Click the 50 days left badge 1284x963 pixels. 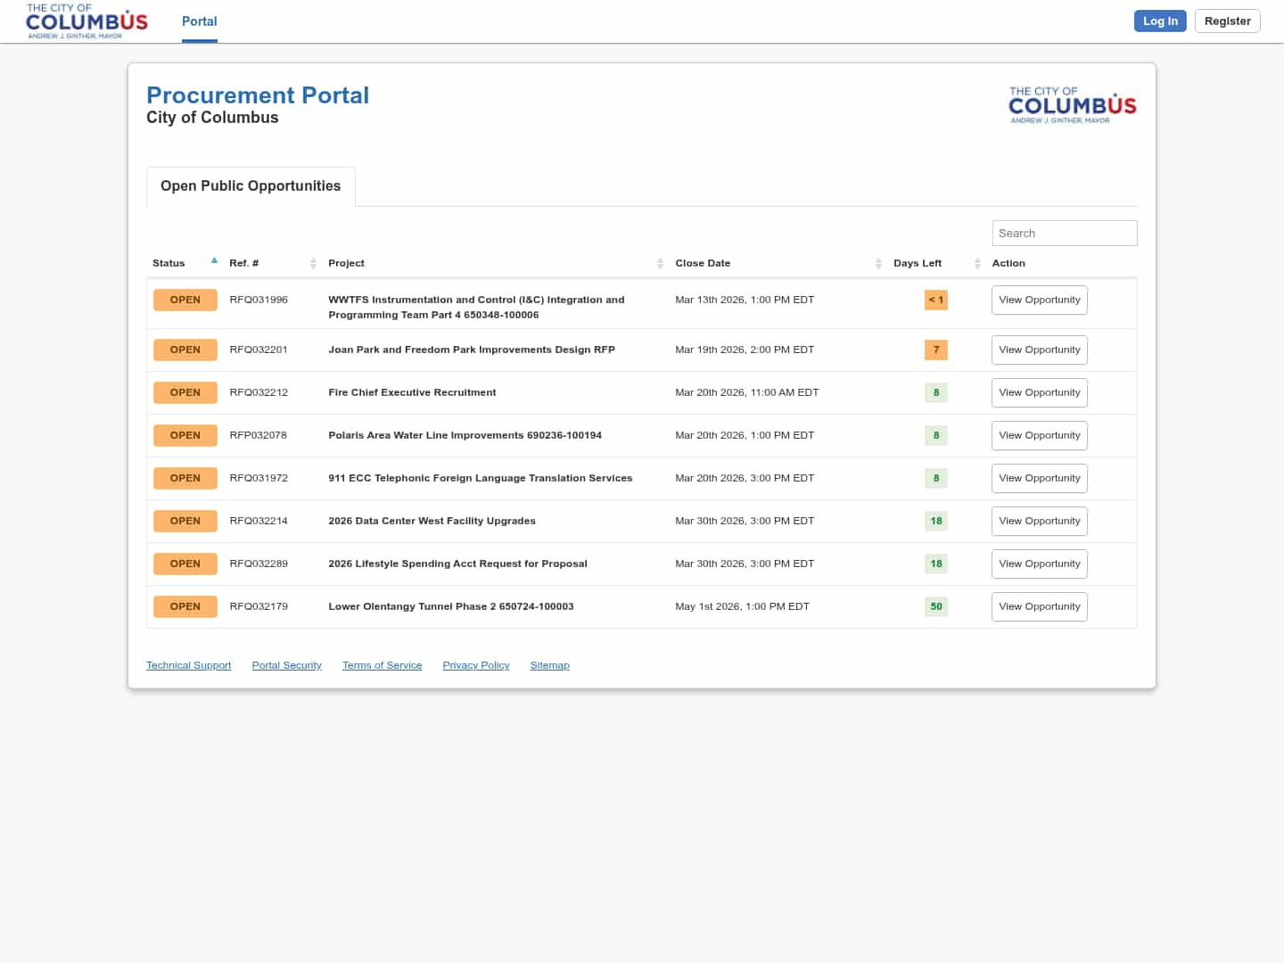coord(936,606)
